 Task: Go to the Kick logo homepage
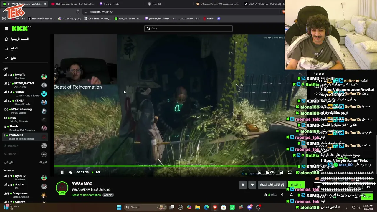coord(21,29)
